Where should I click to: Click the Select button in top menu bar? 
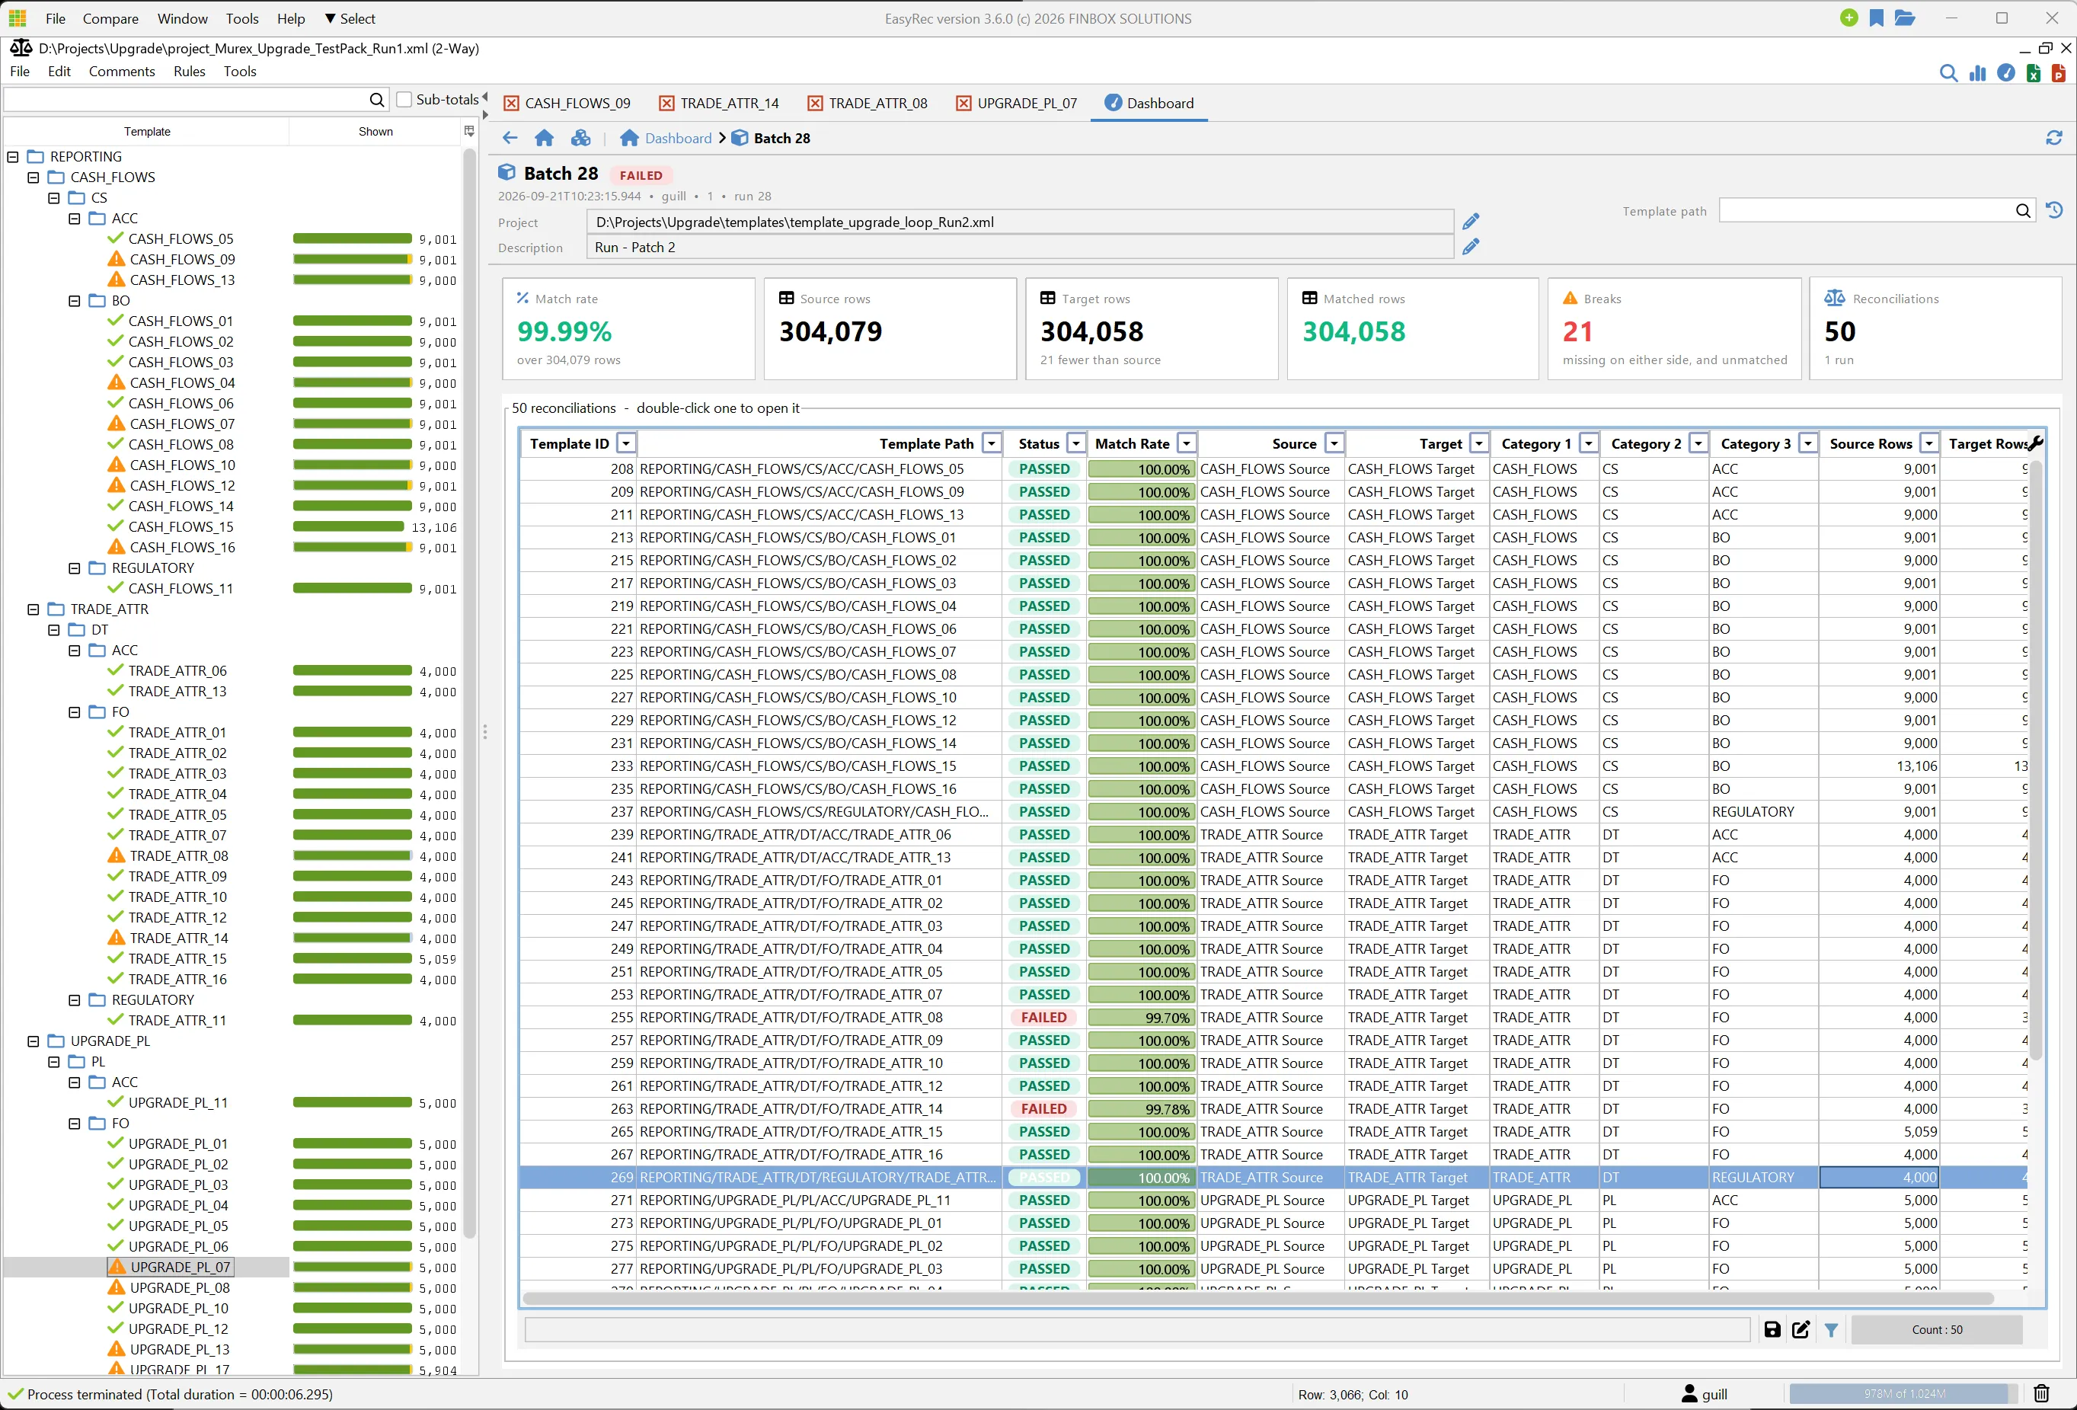pyautogui.click(x=350, y=19)
